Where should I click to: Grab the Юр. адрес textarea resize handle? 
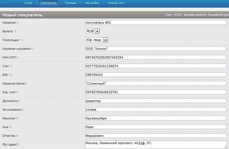[x=226, y=147]
